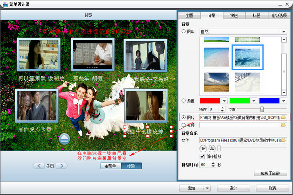Screen dimensions: 293x195
Task: Open the 添加 button dropdown arrow
Action: click(207, 188)
